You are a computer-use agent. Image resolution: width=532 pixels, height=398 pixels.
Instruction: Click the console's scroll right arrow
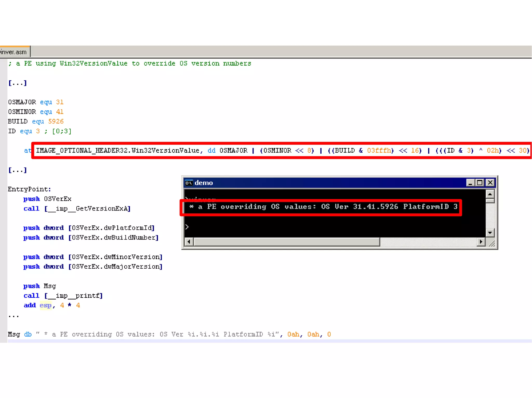click(481, 242)
